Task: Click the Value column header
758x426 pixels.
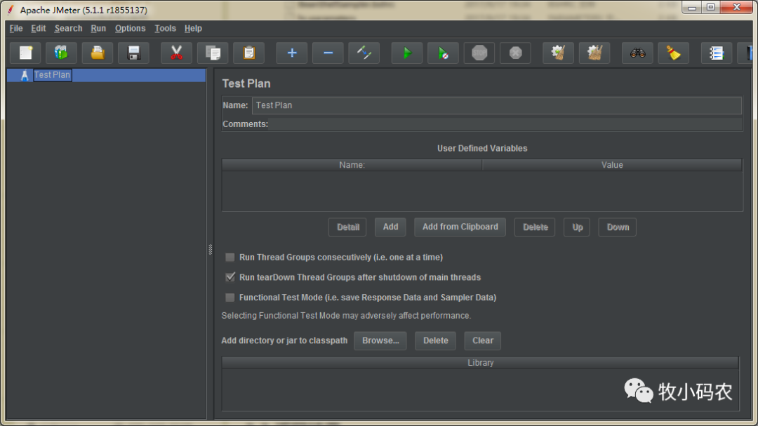Action: pyautogui.click(x=612, y=165)
